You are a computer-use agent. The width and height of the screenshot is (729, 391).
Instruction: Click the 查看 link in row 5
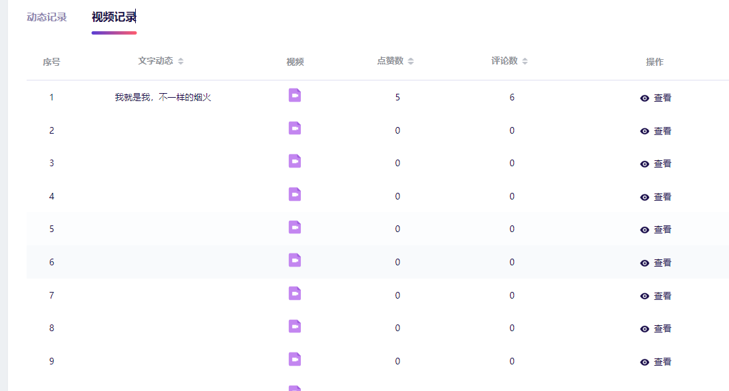pos(662,230)
